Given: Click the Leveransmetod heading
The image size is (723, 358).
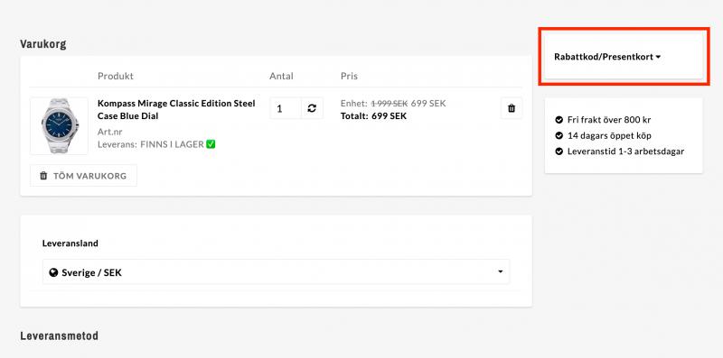Looking at the screenshot, I should pos(59,336).
